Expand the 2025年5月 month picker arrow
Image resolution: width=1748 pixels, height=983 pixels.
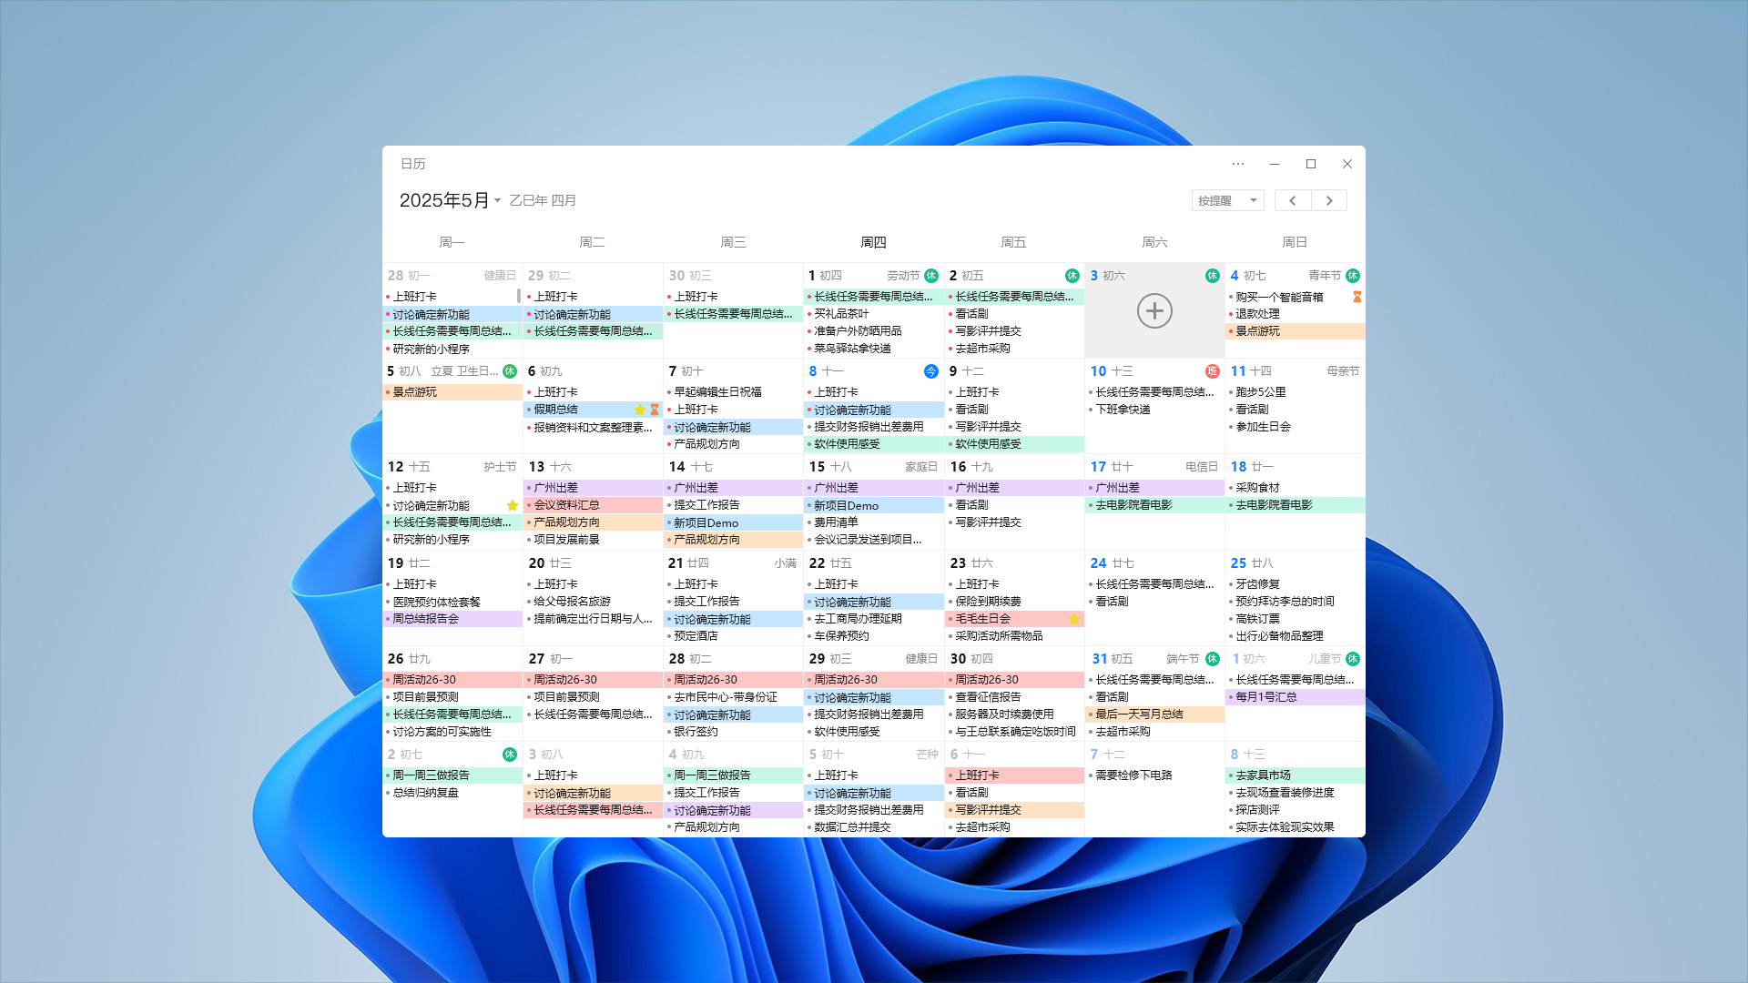498,201
